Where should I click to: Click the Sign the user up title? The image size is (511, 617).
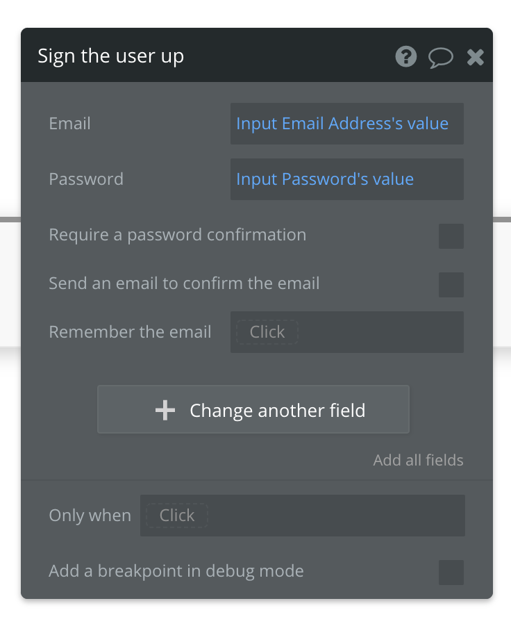[111, 56]
